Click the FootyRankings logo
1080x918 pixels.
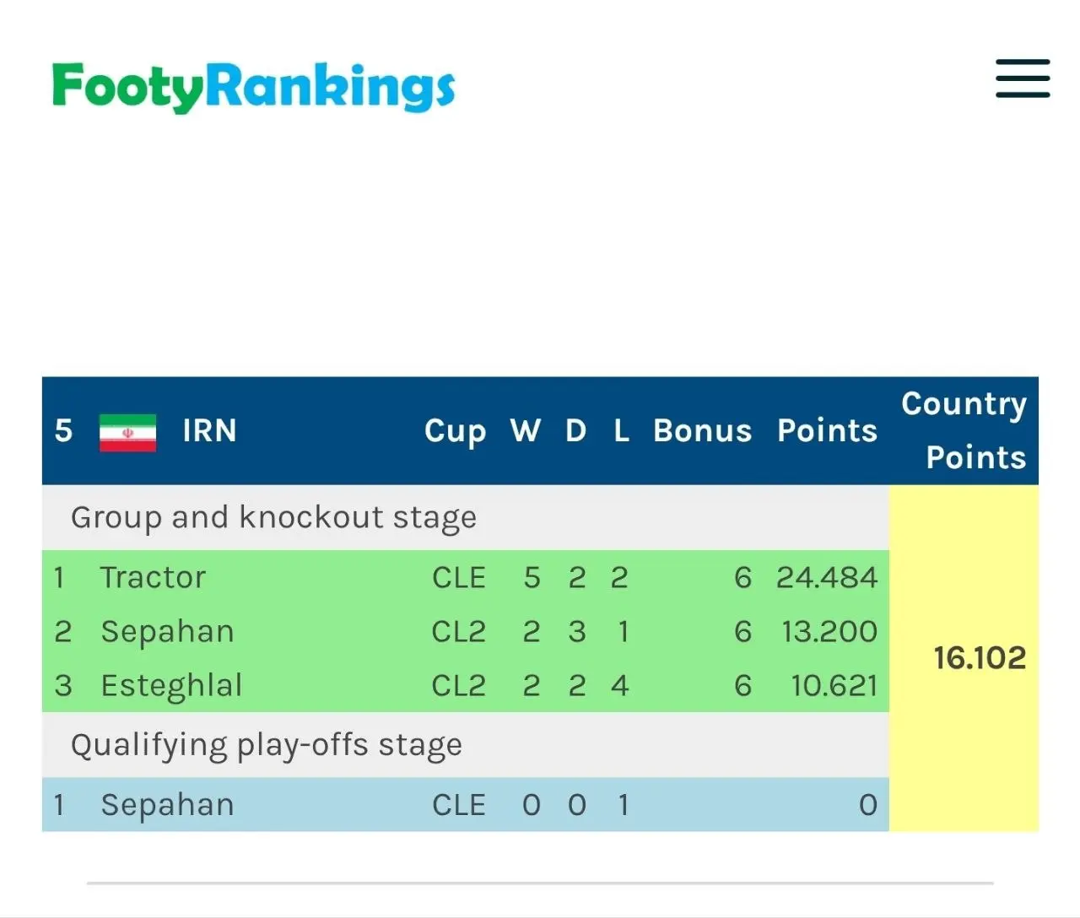[x=253, y=86]
